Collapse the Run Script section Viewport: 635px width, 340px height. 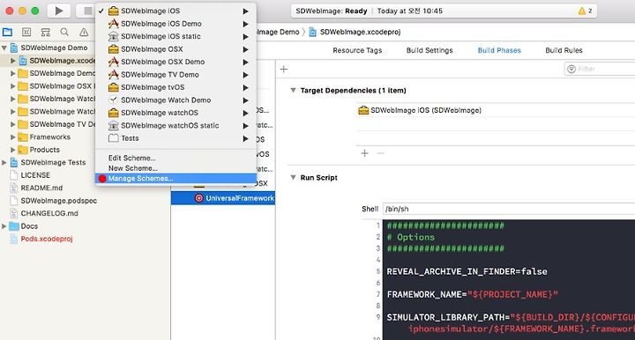click(x=293, y=177)
